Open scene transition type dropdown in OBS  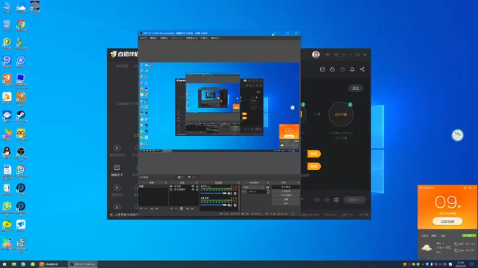253,187
